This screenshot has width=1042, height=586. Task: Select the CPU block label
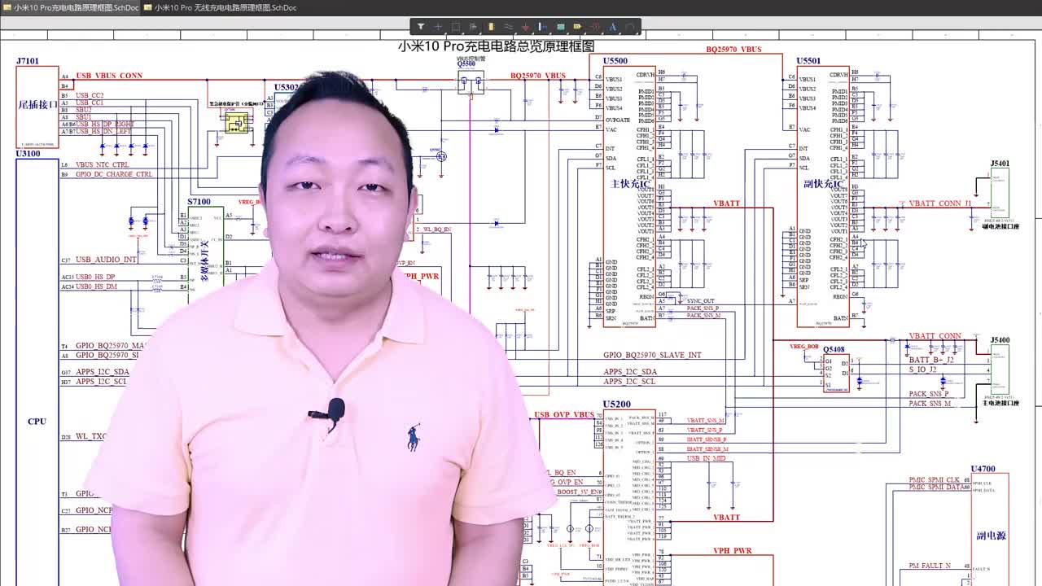[x=37, y=422]
